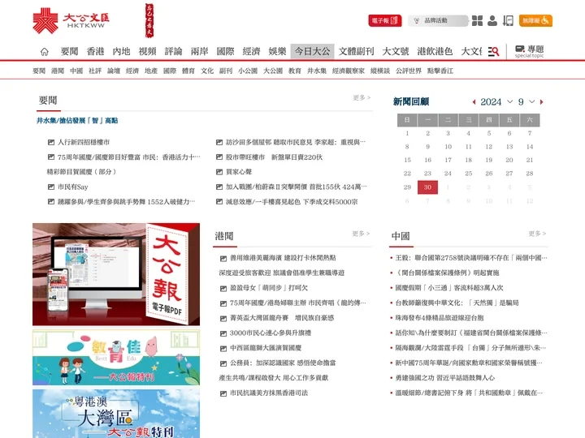This screenshot has width=585, height=438.
Task: Go to previous month in calendar
Action: point(474,102)
